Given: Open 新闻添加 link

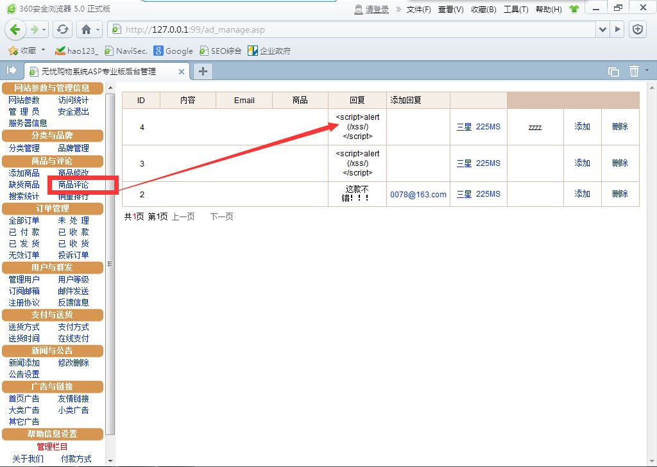Looking at the screenshot, I should pos(24,363).
